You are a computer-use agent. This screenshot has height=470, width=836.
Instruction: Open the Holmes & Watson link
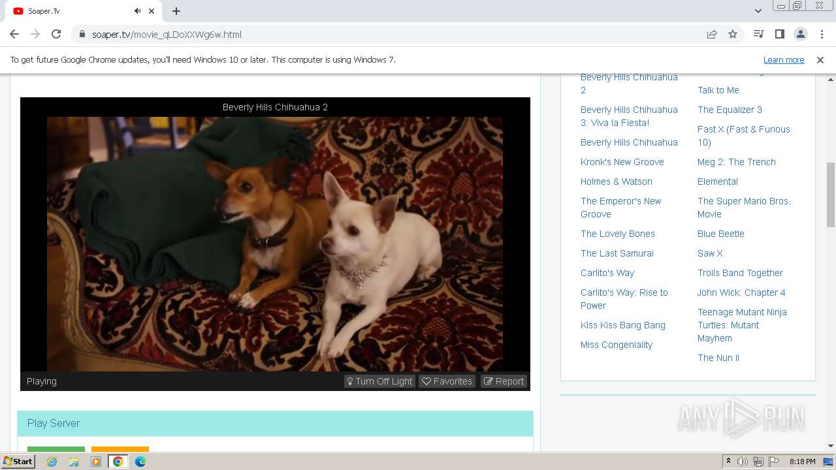pos(617,181)
